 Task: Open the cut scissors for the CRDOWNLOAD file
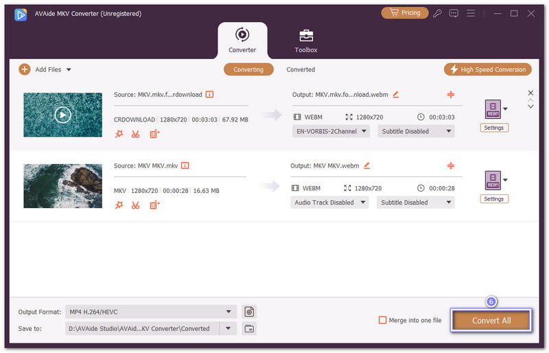pos(135,134)
